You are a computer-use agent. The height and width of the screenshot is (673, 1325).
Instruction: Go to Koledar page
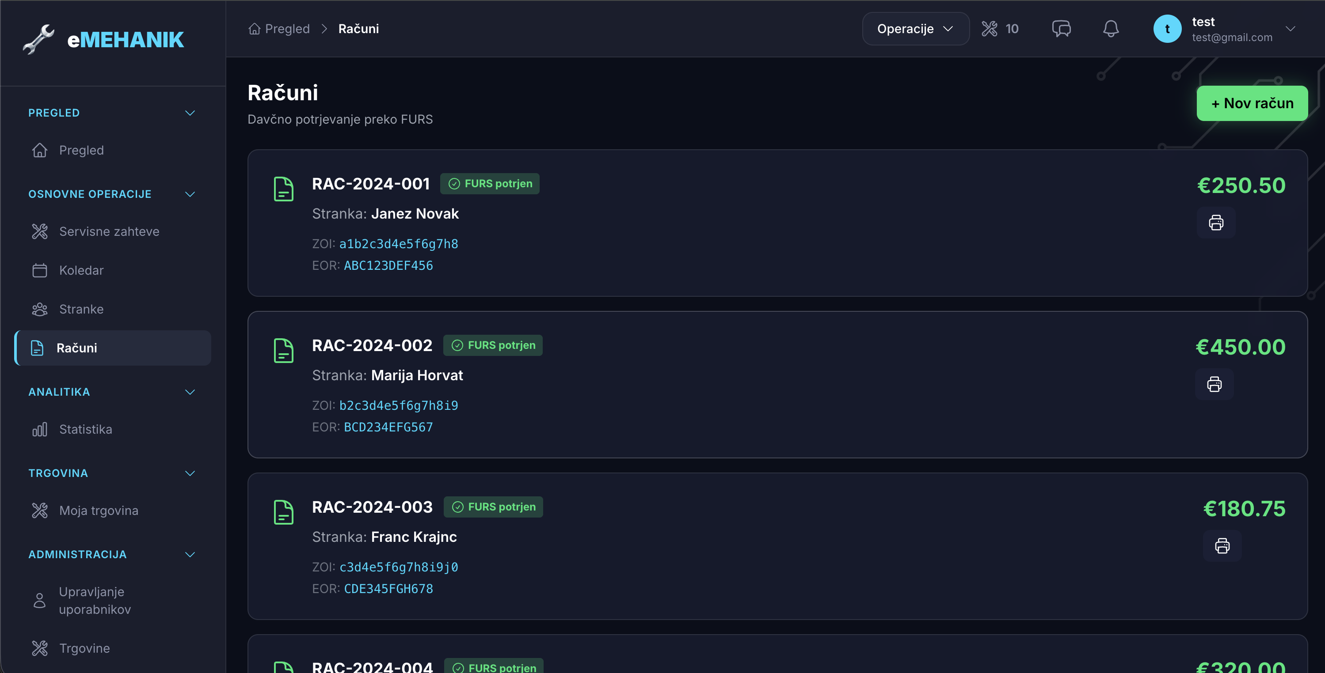click(x=81, y=270)
